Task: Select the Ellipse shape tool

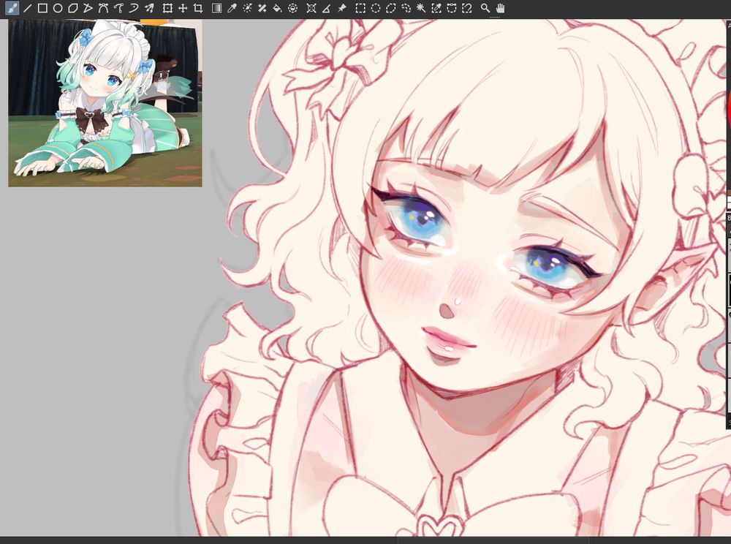Action: coord(58,8)
